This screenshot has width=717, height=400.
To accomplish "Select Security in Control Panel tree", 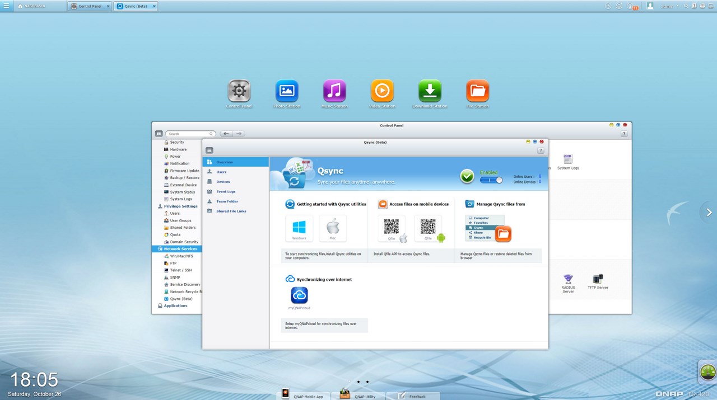I will click(x=177, y=142).
